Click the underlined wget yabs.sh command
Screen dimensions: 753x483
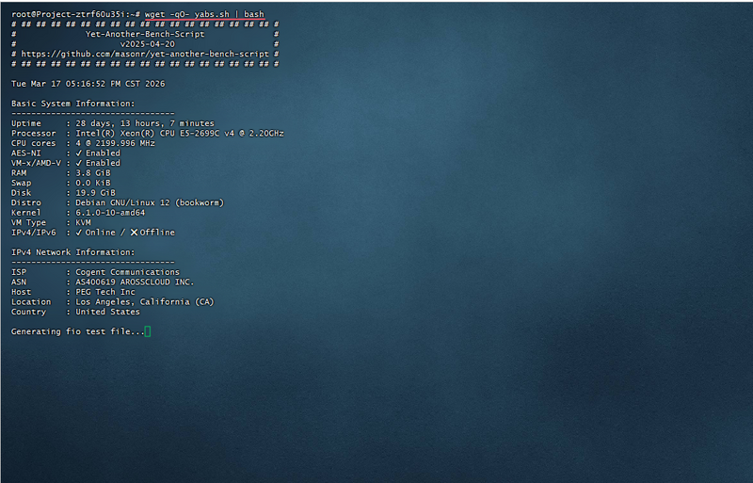point(204,14)
